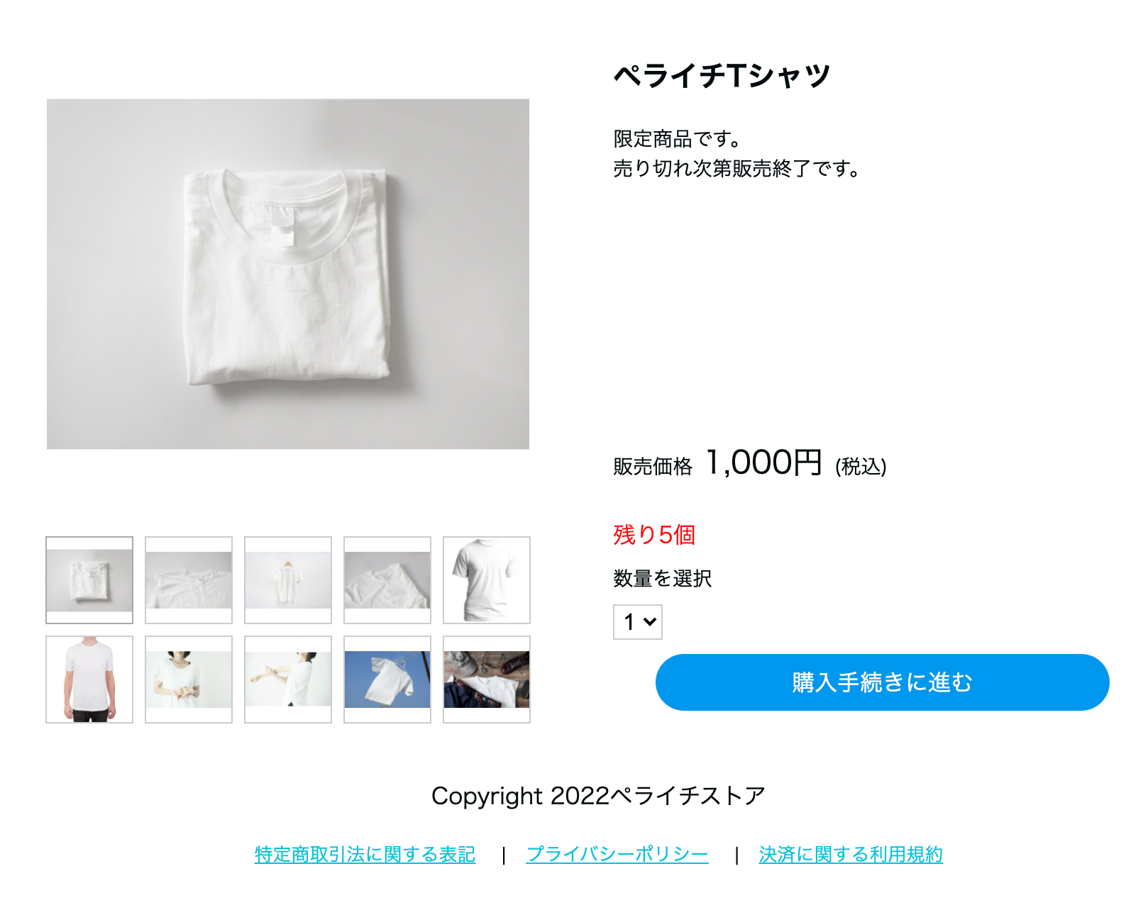This screenshot has width=1148, height=915.
Task: Select the crumpled T-shirt thumbnail
Action: pyautogui.click(x=387, y=580)
